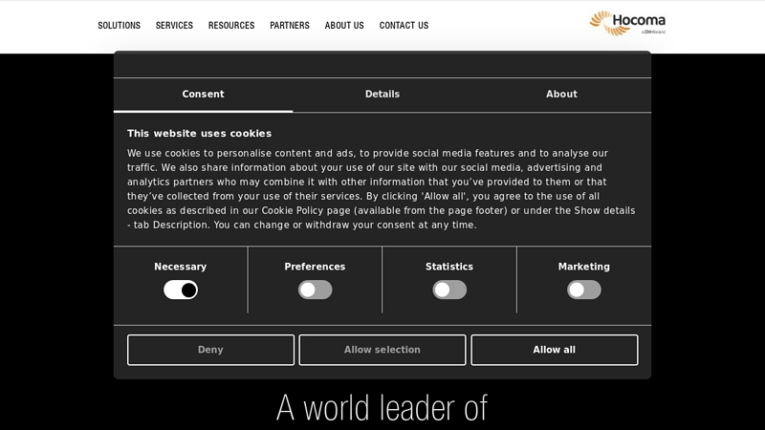Turn on the Statistics cookies switch
765x430 pixels.
tap(449, 290)
